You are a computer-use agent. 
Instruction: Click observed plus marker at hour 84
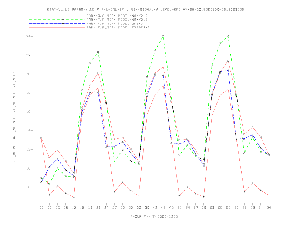269,195
